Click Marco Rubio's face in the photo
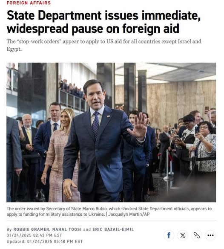This screenshot has width=224, height=249. (95, 95)
